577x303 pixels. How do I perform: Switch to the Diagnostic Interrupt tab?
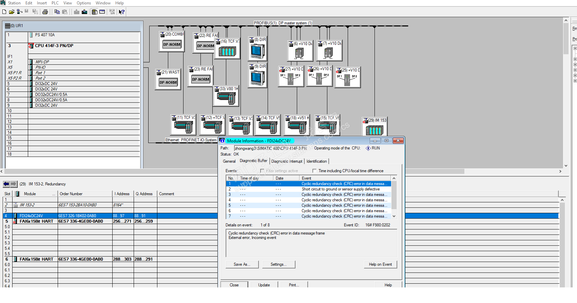coord(287,161)
